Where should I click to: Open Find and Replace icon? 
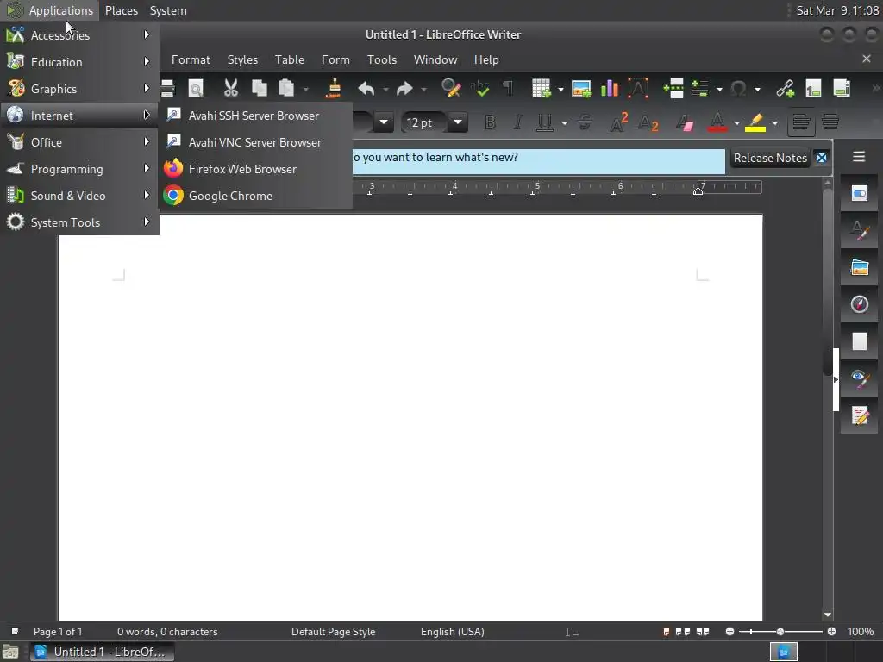click(451, 89)
